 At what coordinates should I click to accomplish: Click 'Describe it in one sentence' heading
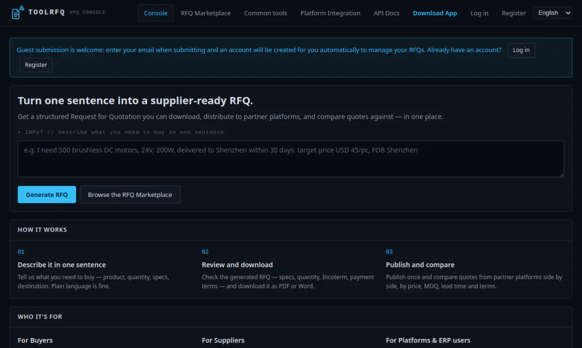62,265
